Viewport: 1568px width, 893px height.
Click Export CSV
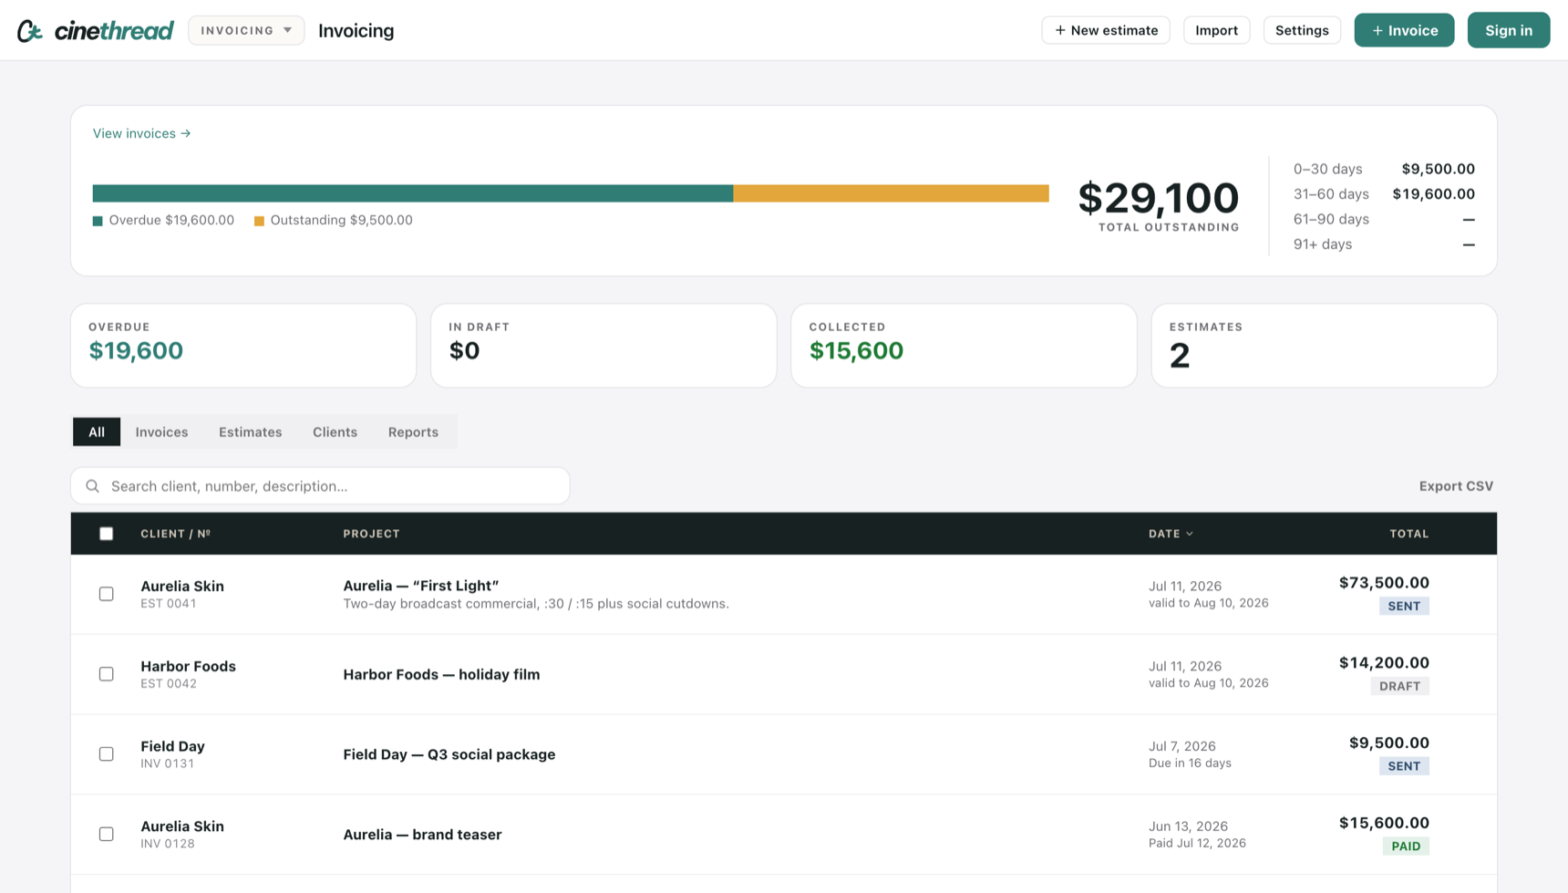[1456, 486]
